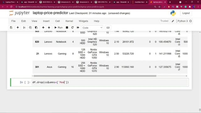The image size is (201, 113).
Task: Click the value 141.211998
Action: click(x=165, y=54)
